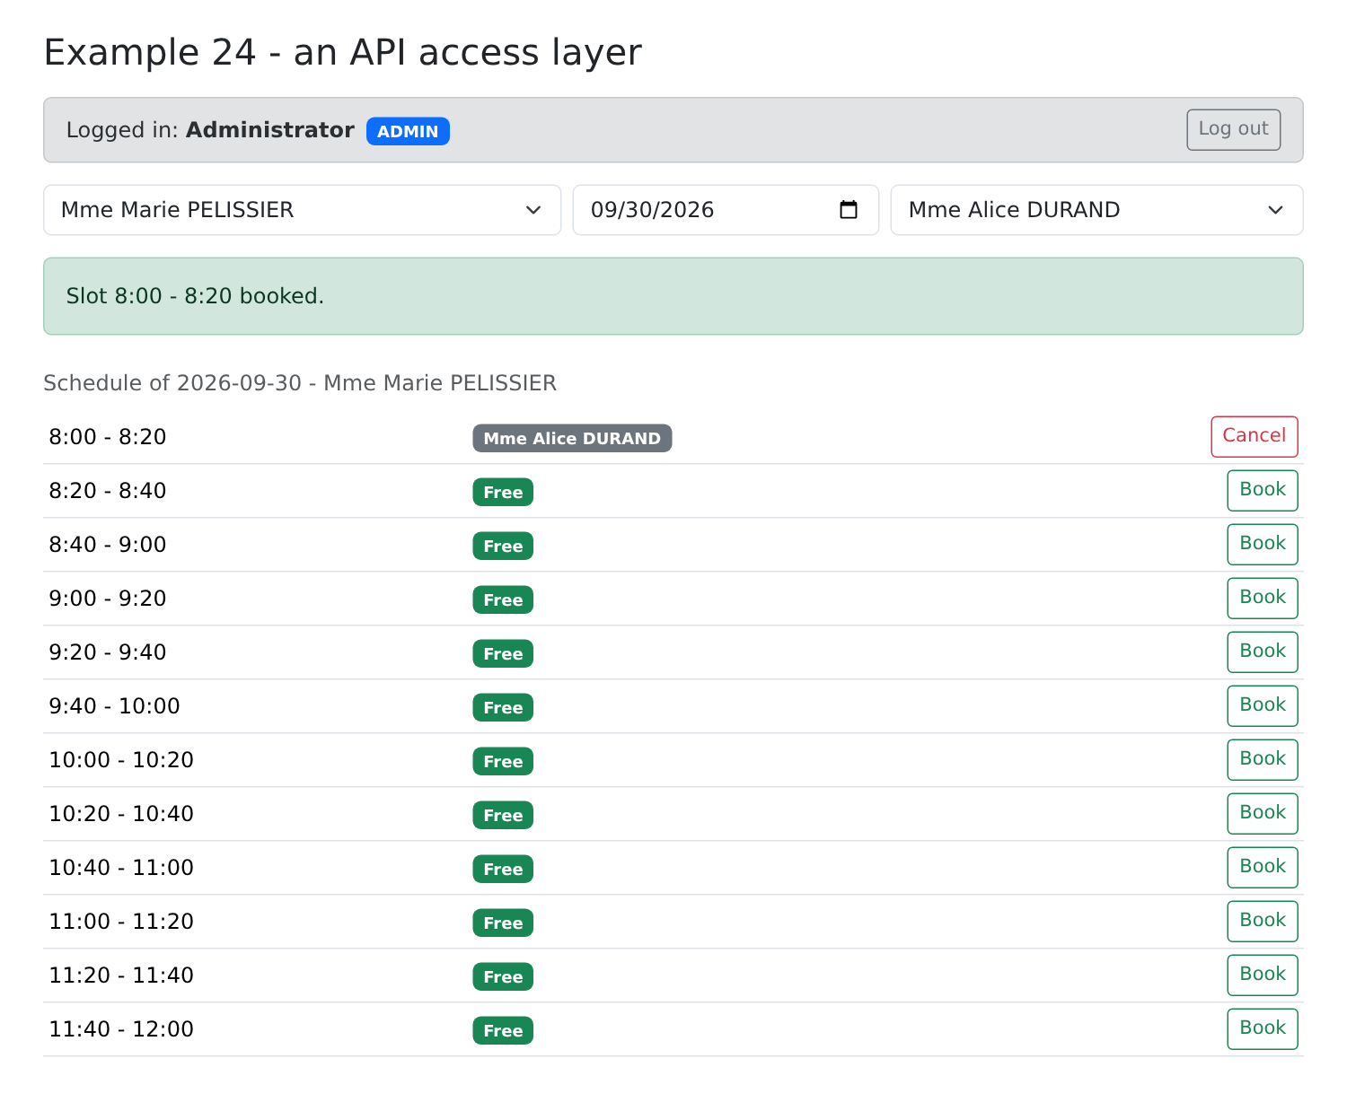This screenshot has width=1347, height=1111.
Task: Click the ADMIN role badge
Action: point(408,131)
